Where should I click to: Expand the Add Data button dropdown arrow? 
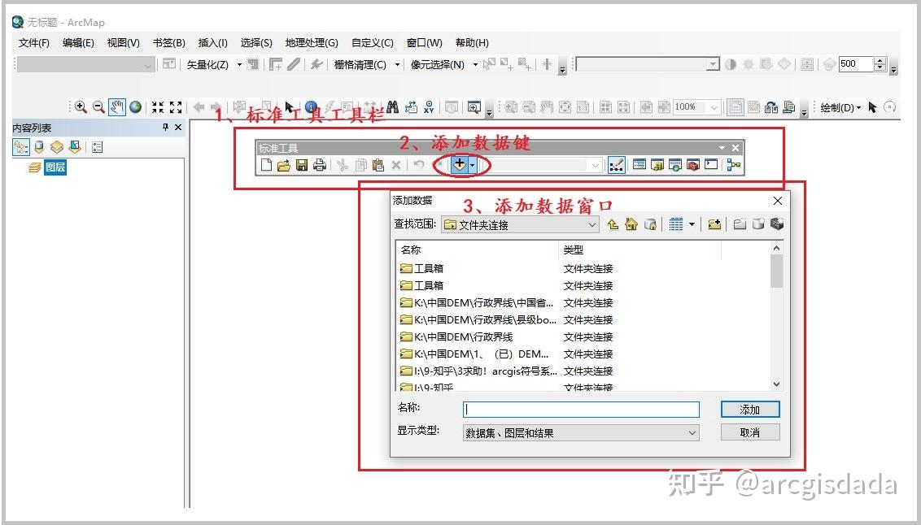coord(472,166)
